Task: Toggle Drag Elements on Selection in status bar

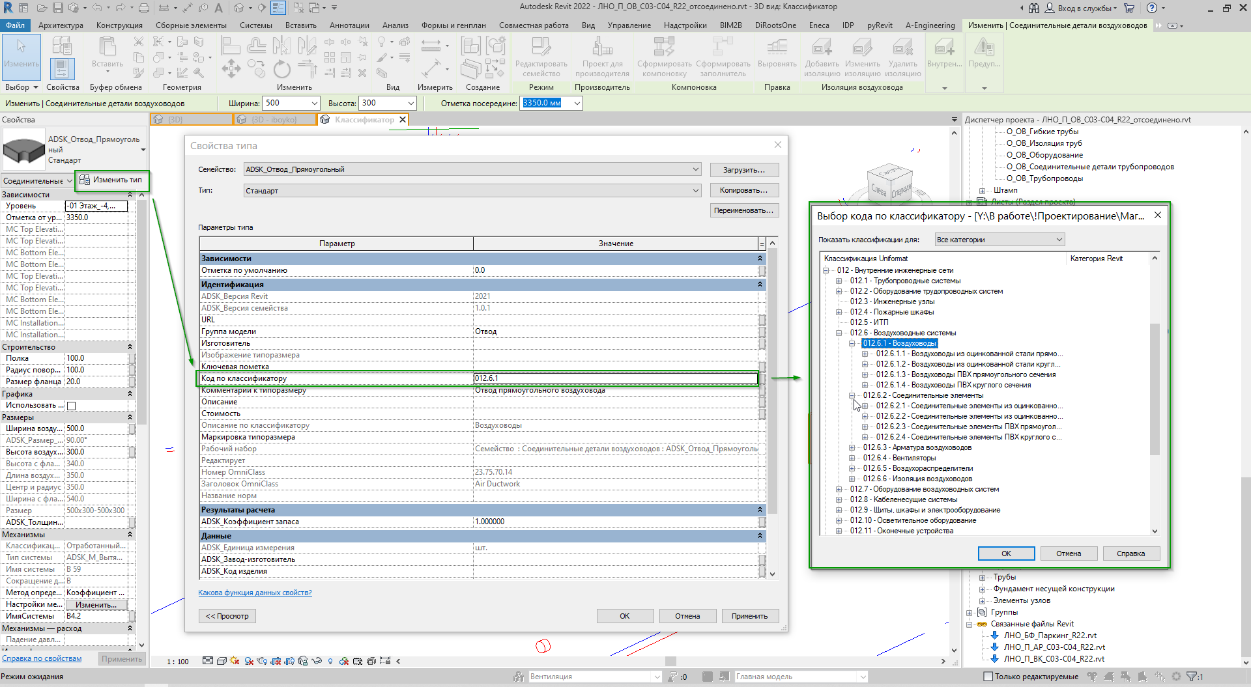Action: pos(1160,677)
